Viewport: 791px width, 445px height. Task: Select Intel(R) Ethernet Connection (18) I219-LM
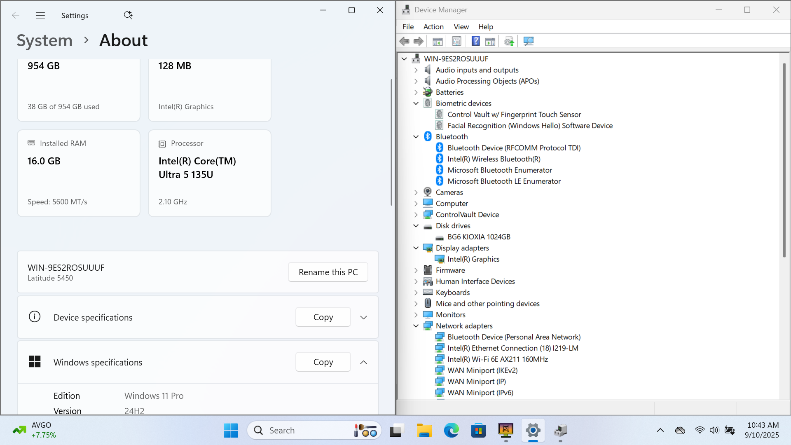coord(513,348)
